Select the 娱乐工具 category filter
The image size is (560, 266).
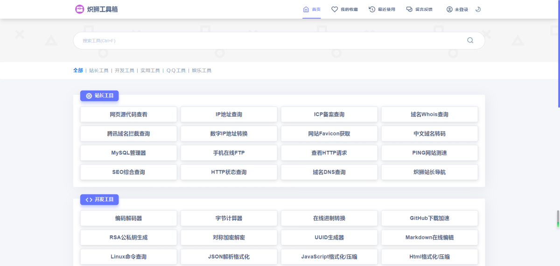tap(202, 70)
